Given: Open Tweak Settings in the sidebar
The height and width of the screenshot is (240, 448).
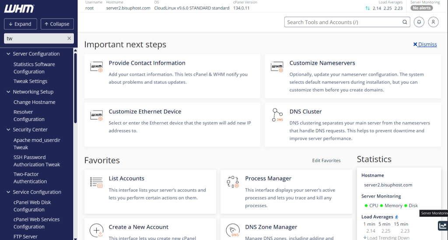Looking at the screenshot, I should pyautogui.click(x=30, y=81).
